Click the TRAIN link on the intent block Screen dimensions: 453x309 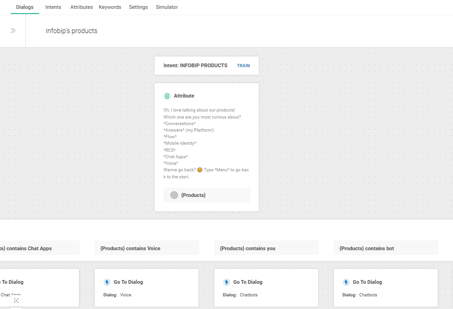point(243,66)
